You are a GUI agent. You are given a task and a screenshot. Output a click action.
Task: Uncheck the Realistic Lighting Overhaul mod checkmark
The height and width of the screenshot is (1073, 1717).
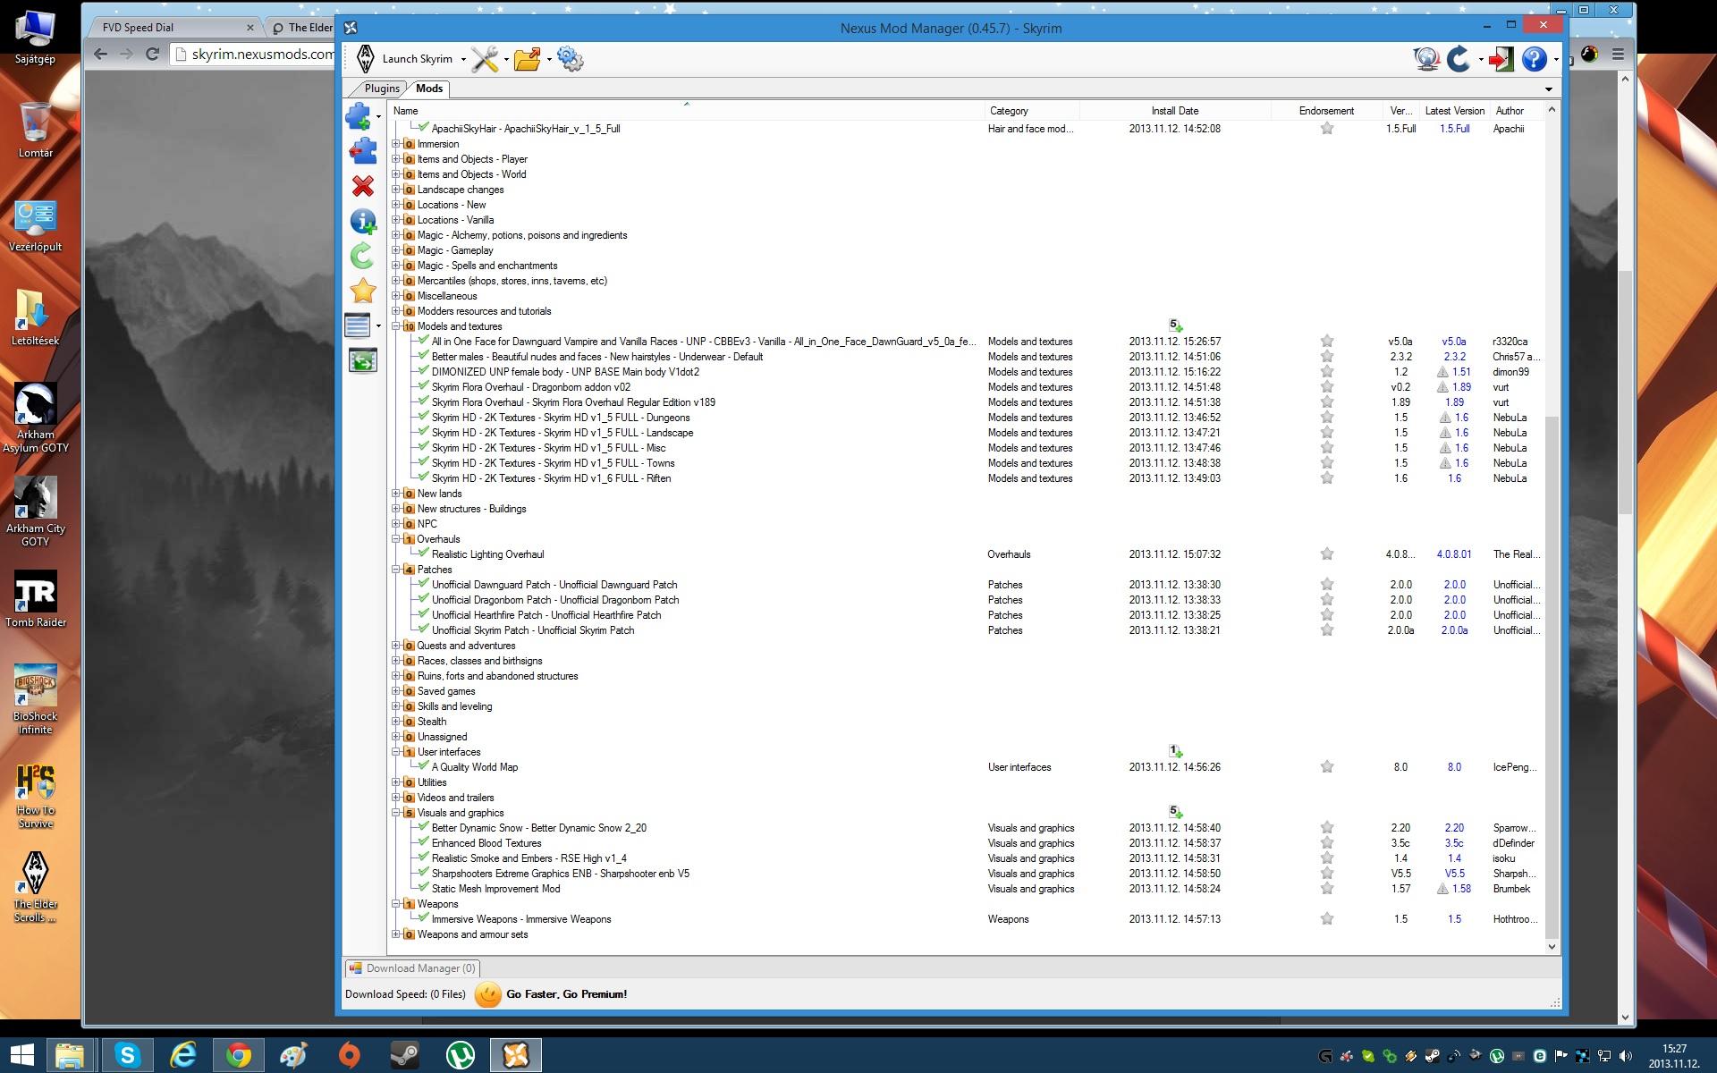tap(424, 553)
